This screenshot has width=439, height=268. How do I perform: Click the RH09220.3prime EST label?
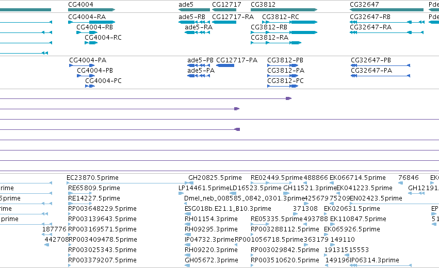click(x=211, y=250)
